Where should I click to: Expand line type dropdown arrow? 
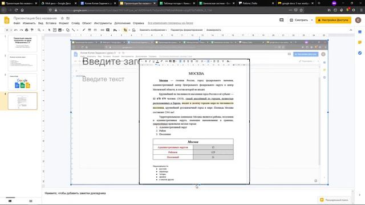coord(78,30)
